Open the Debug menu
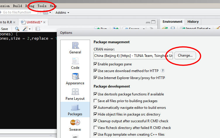The width and height of the screenshot is (220, 138). click(x=30, y=6)
